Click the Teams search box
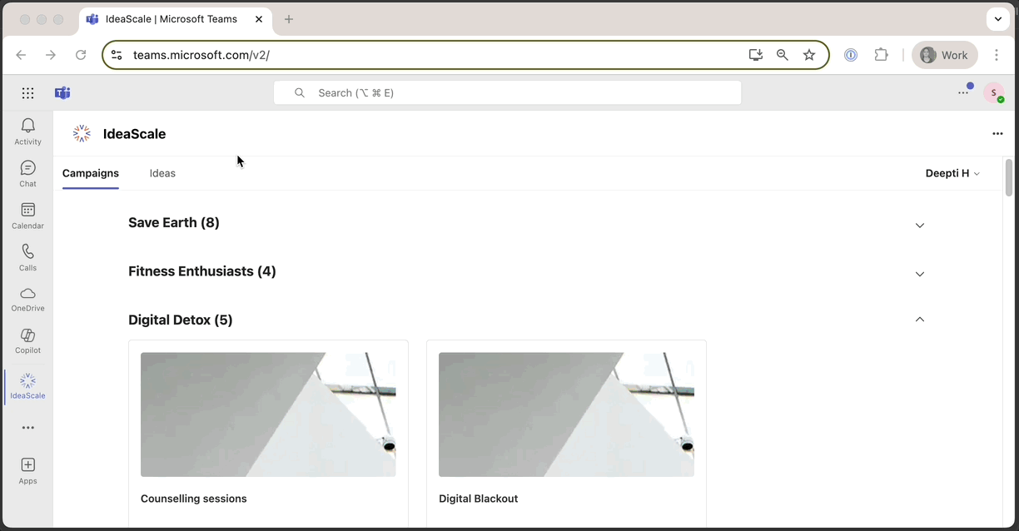Image resolution: width=1019 pixels, height=531 pixels. (507, 93)
